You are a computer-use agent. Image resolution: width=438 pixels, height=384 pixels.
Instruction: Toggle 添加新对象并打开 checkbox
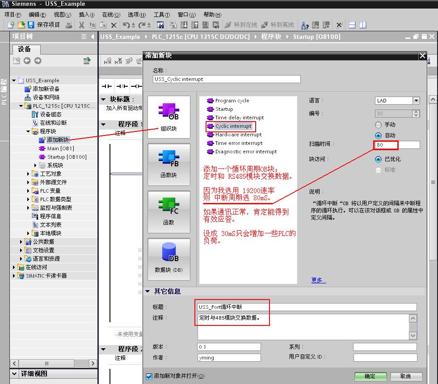coord(149,376)
